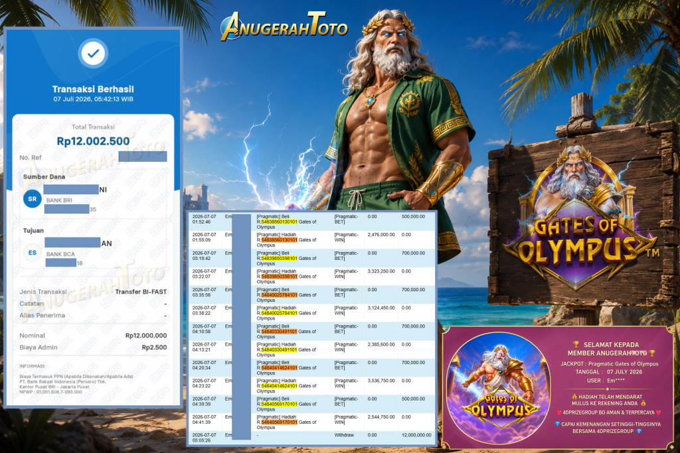This screenshot has height=453, width=680.
Task: Click the timestamp 2026-07-07 04:23:22
Action: (204, 383)
